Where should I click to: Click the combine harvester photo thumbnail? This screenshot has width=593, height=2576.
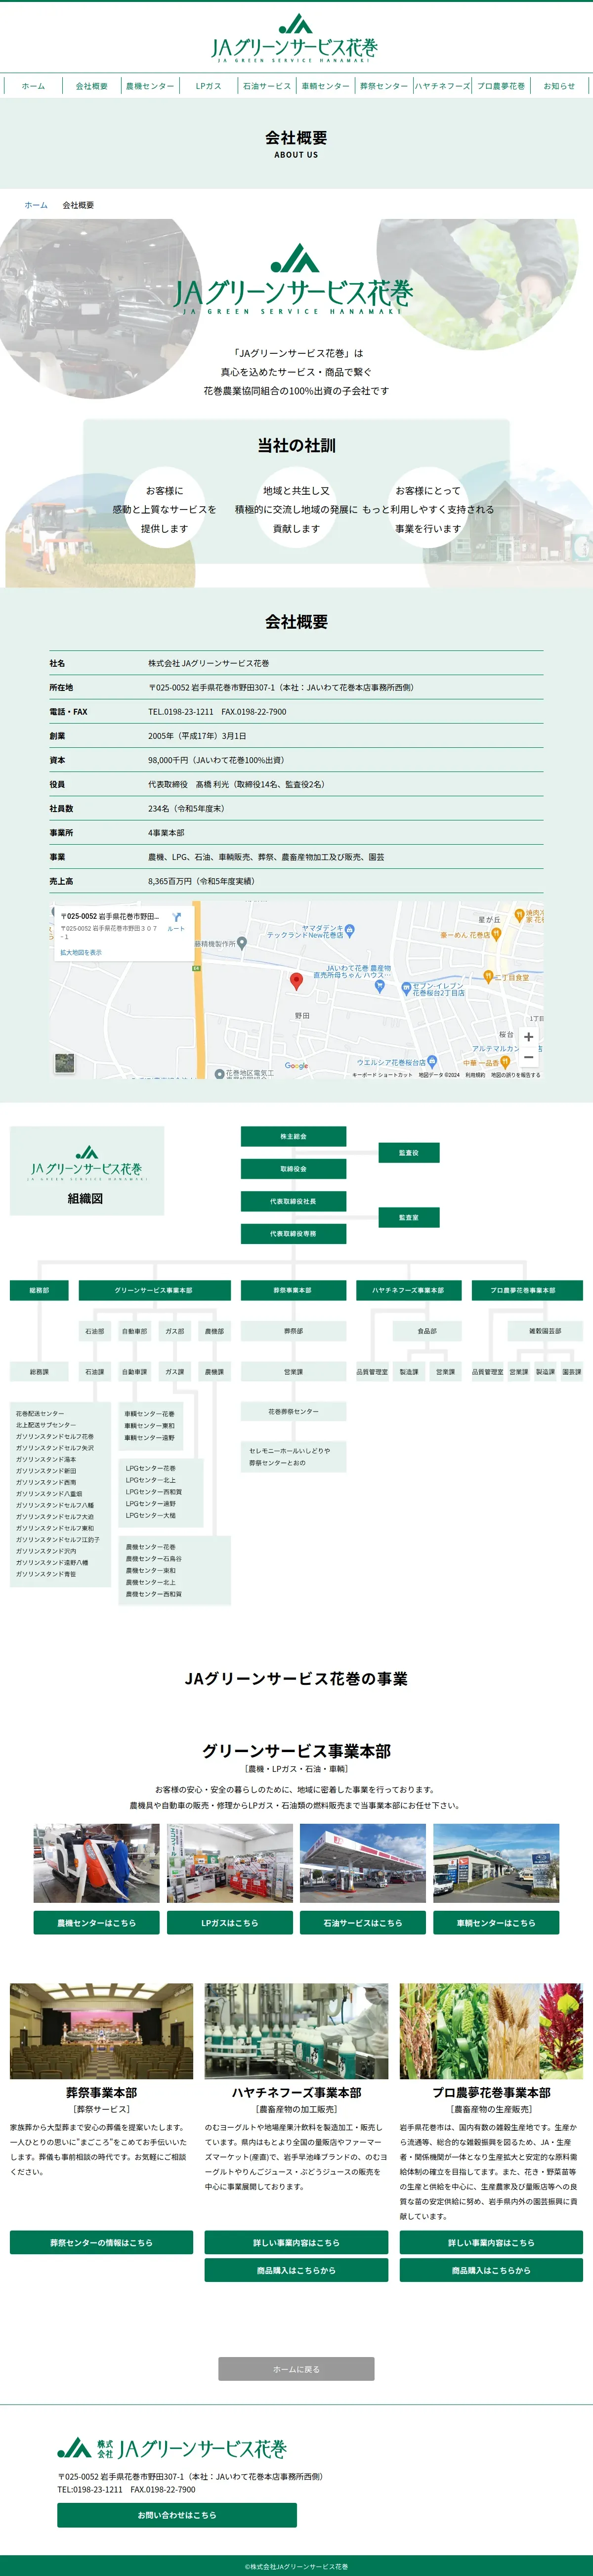[96, 1863]
